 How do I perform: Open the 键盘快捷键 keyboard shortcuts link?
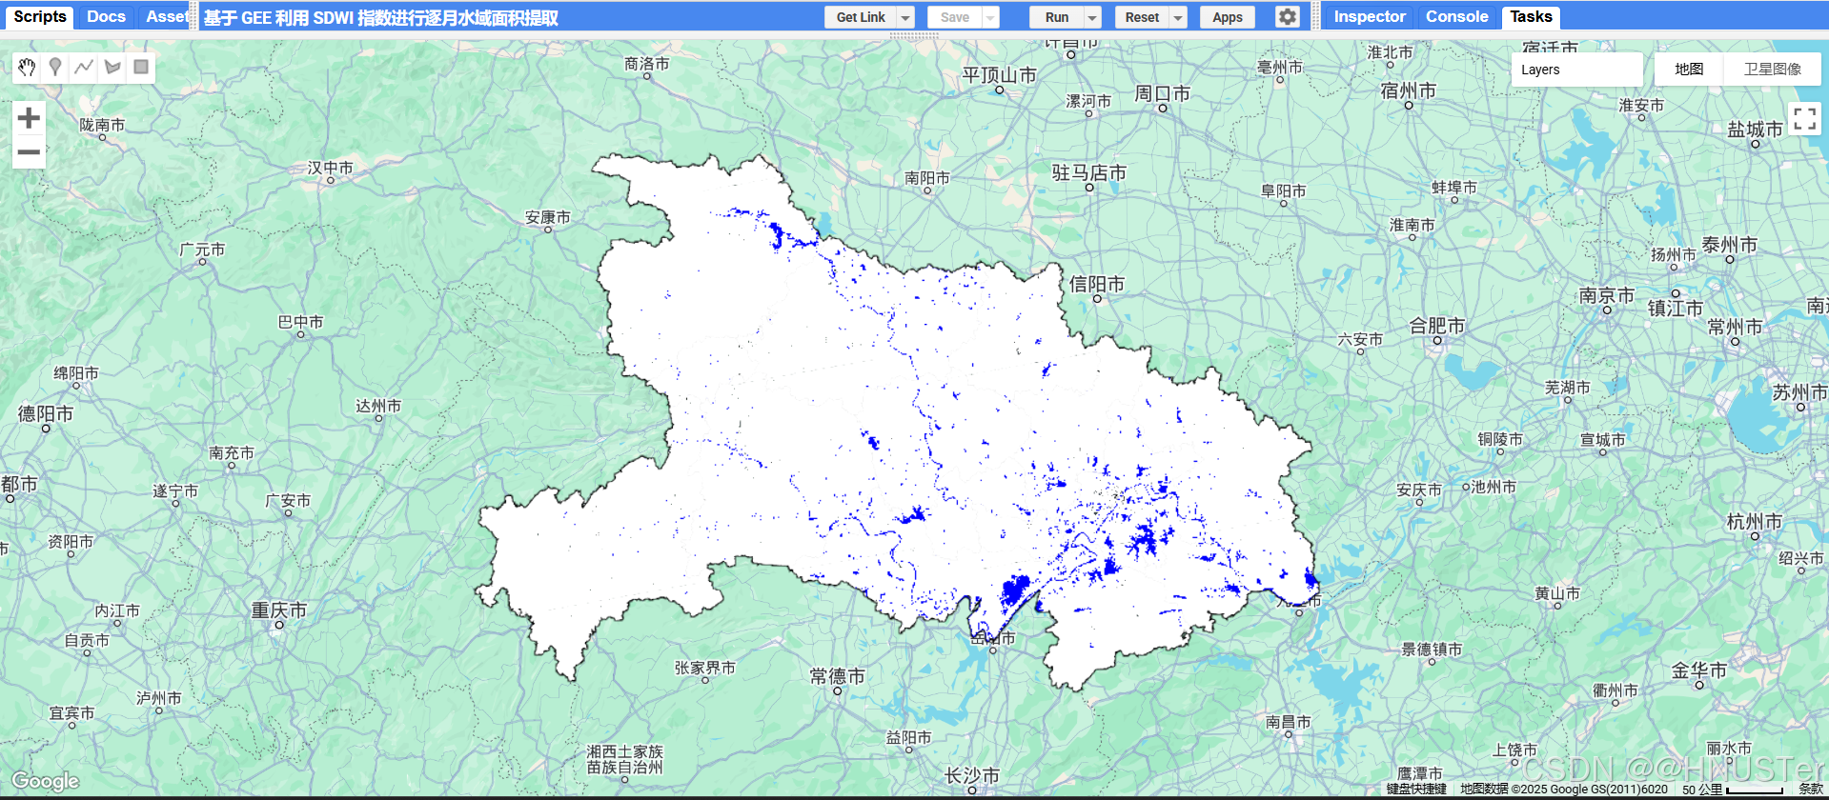tap(1416, 789)
